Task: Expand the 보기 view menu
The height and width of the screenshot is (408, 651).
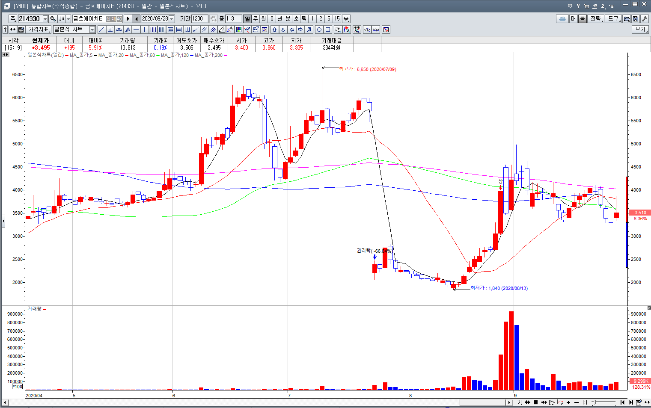Action: point(640,30)
